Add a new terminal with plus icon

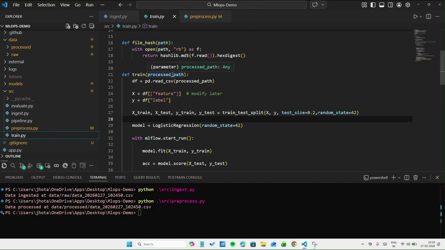click(394, 177)
